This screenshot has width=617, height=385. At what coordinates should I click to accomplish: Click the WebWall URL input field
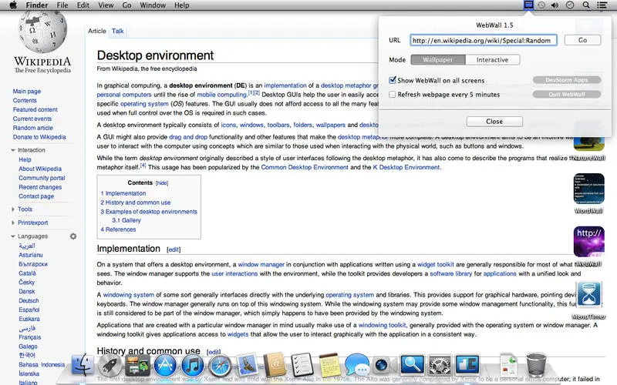point(484,40)
